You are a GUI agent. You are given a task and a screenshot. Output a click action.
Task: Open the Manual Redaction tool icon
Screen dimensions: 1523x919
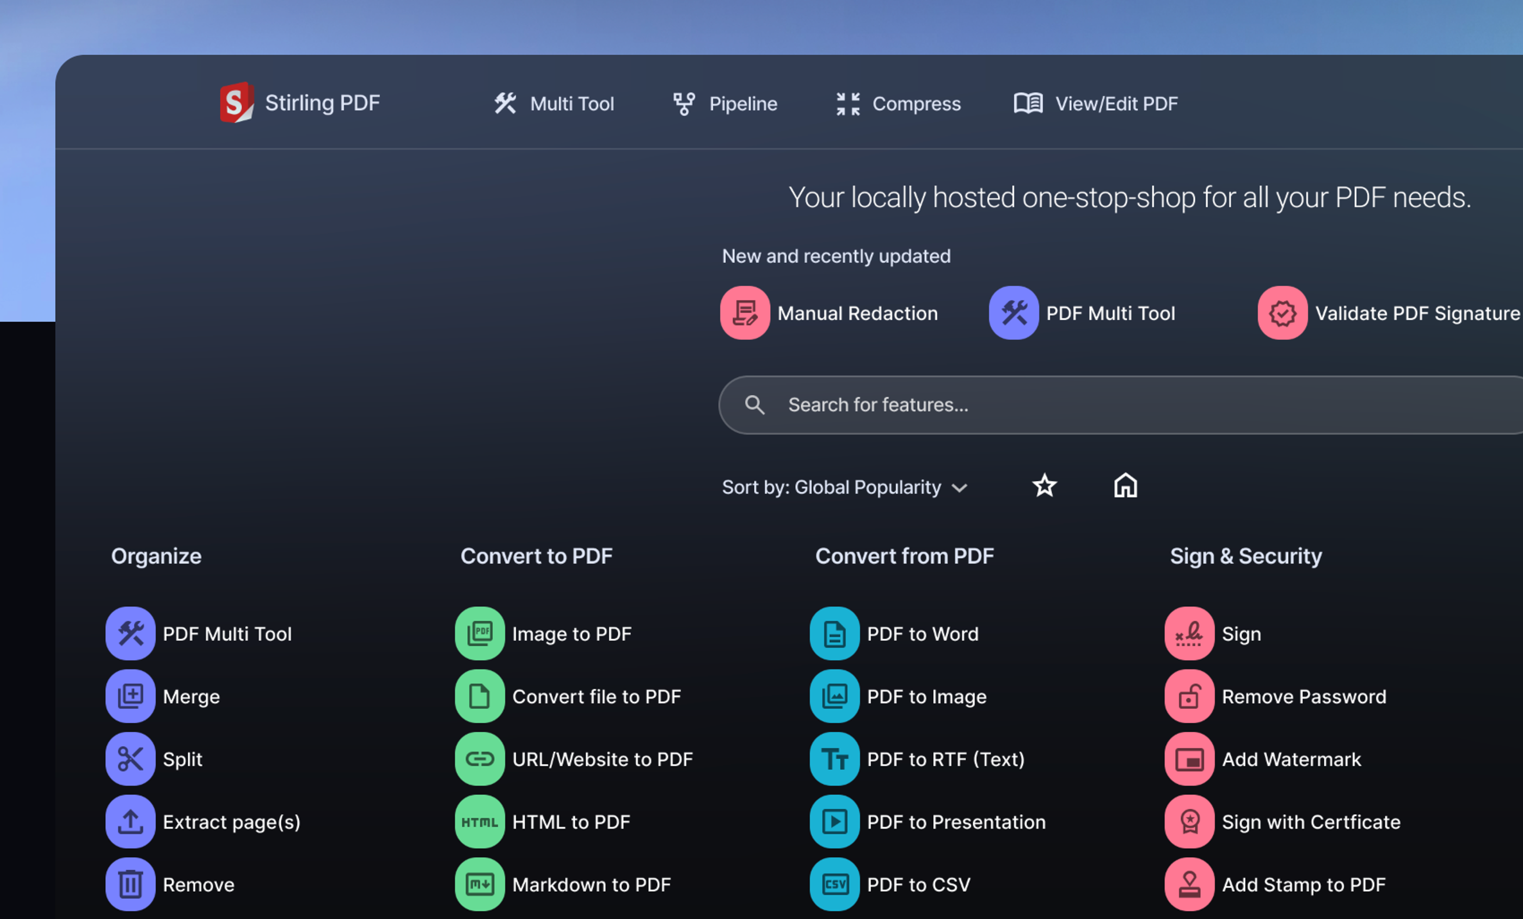pos(745,313)
